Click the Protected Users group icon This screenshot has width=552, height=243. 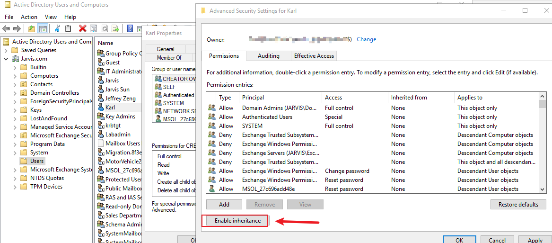[101, 180]
